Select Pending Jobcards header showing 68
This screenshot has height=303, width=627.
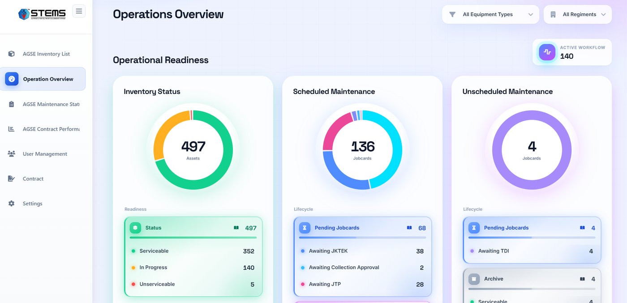coord(362,228)
